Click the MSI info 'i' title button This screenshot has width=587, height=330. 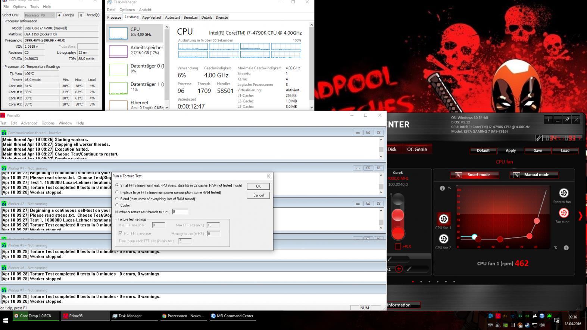click(x=548, y=120)
